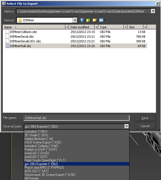This screenshot has width=161, height=180.
Task: Go up one folder level
Action: [x=88, y=20]
